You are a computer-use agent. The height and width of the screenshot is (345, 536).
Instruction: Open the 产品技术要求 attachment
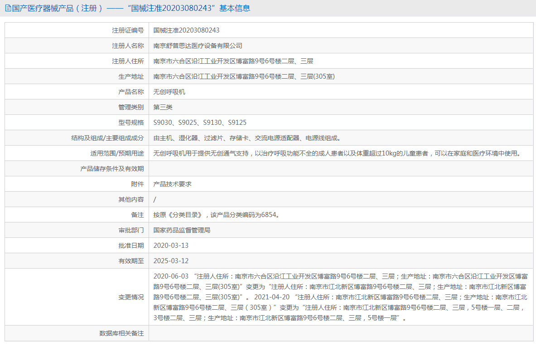[172, 184]
